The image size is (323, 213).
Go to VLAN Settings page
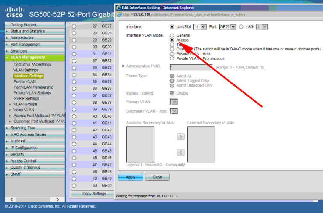pos(26,70)
